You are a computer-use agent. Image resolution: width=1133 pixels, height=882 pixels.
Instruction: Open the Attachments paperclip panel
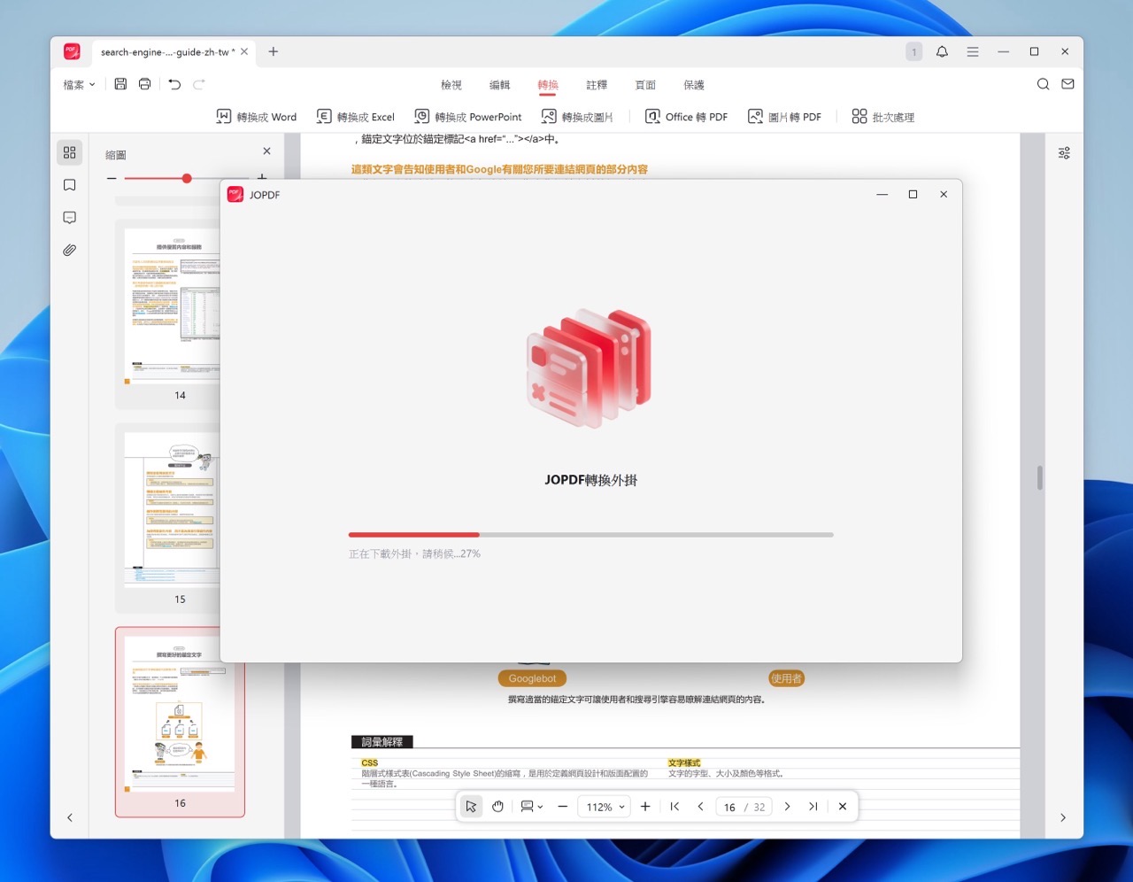click(70, 251)
